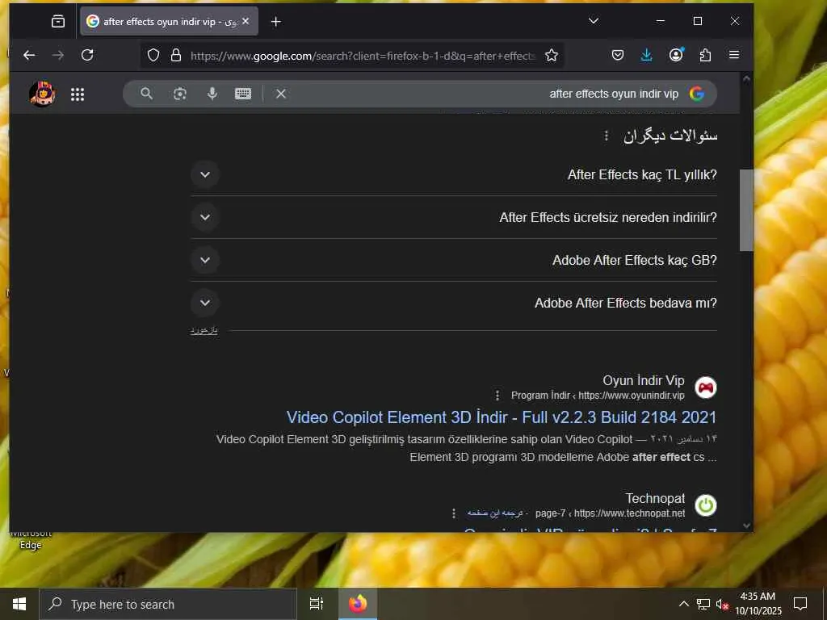Open Google apps grid
This screenshot has height=620, width=827.
pos(78,94)
